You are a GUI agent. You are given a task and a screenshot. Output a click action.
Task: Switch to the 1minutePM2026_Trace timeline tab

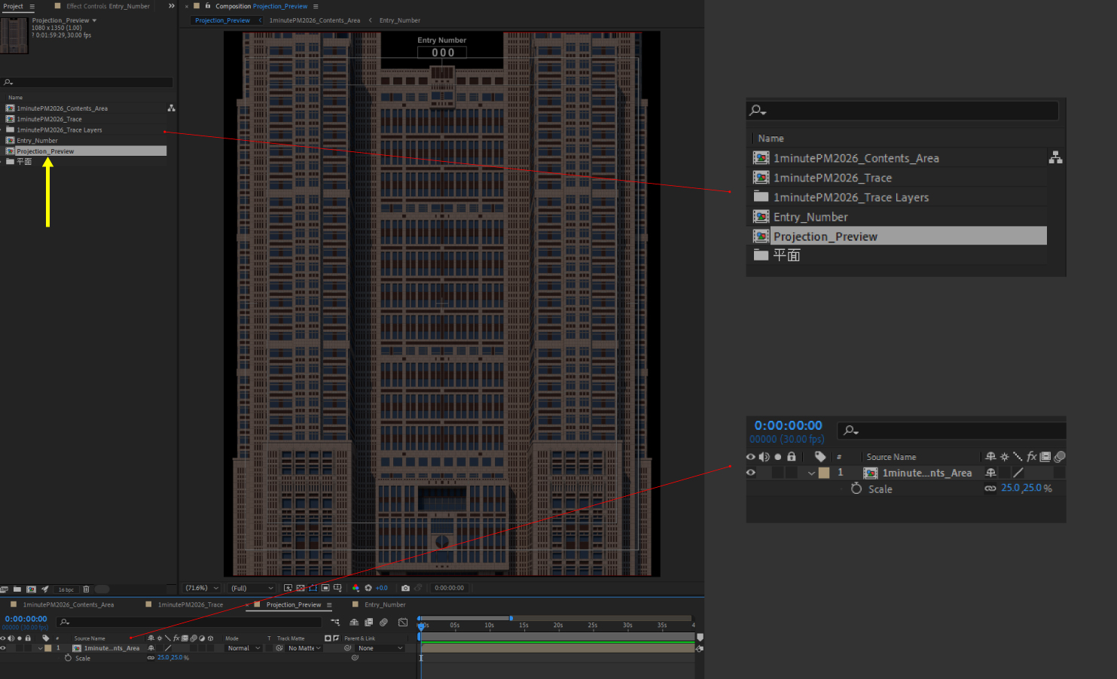point(190,604)
